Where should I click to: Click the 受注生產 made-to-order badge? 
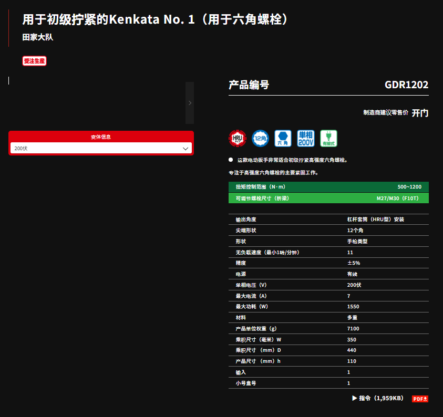[35, 61]
